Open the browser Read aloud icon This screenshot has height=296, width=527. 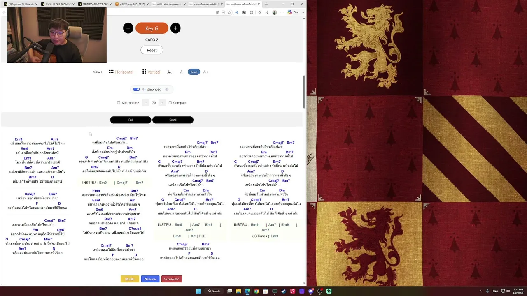pyautogui.click(x=236, y=12)
